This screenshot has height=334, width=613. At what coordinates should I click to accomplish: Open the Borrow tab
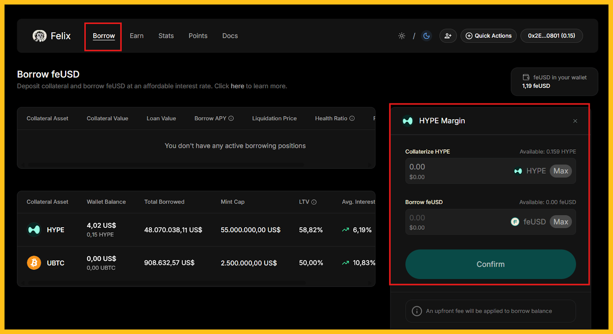pyautogui.click(x=104, y=36)
